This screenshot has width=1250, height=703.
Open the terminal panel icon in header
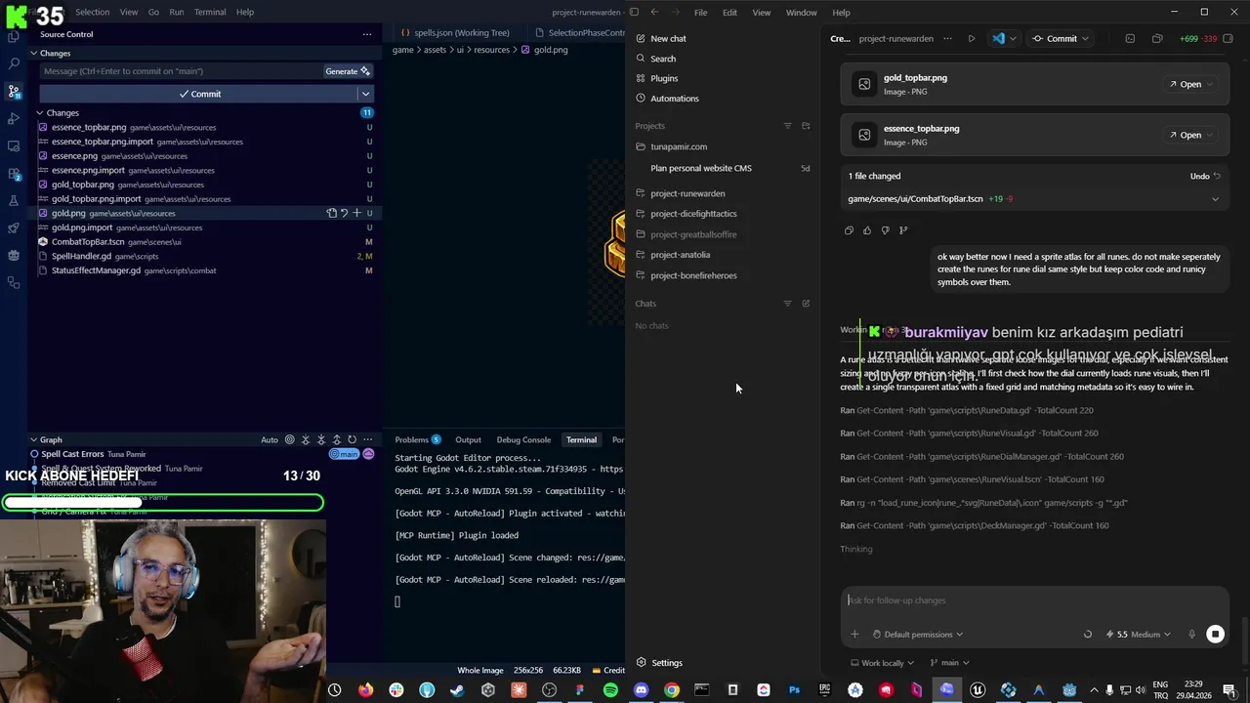pyautogui.click(x=1130, y=39)
